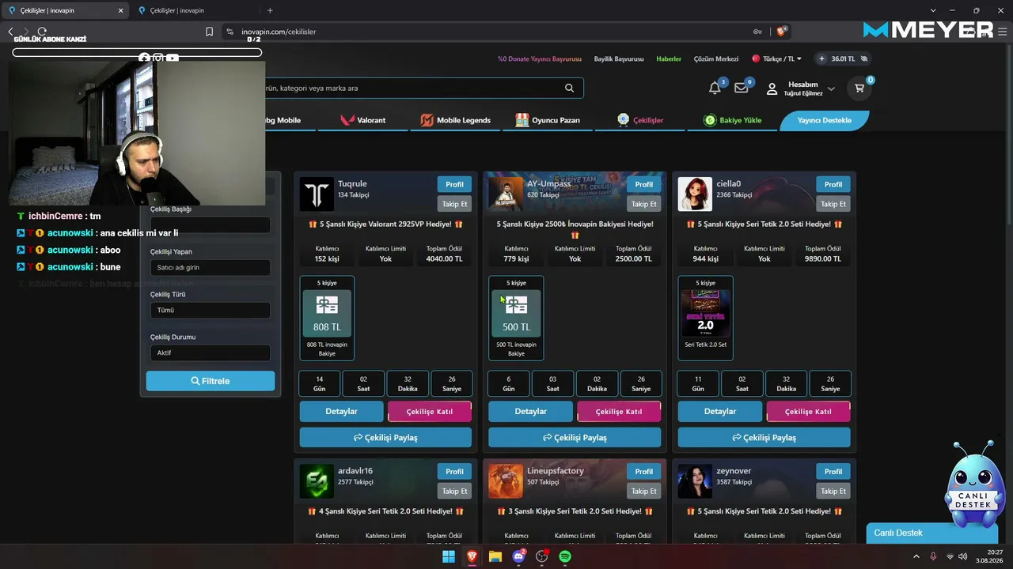Screen dimensions: 1013x569
Task: Open the Bayilik Başvurusu link
Action: [619, 58]
